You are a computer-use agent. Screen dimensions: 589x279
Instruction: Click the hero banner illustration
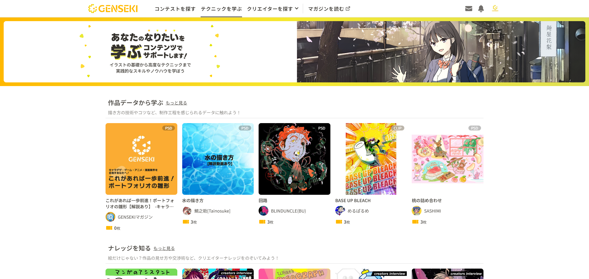tap(441, 52)
